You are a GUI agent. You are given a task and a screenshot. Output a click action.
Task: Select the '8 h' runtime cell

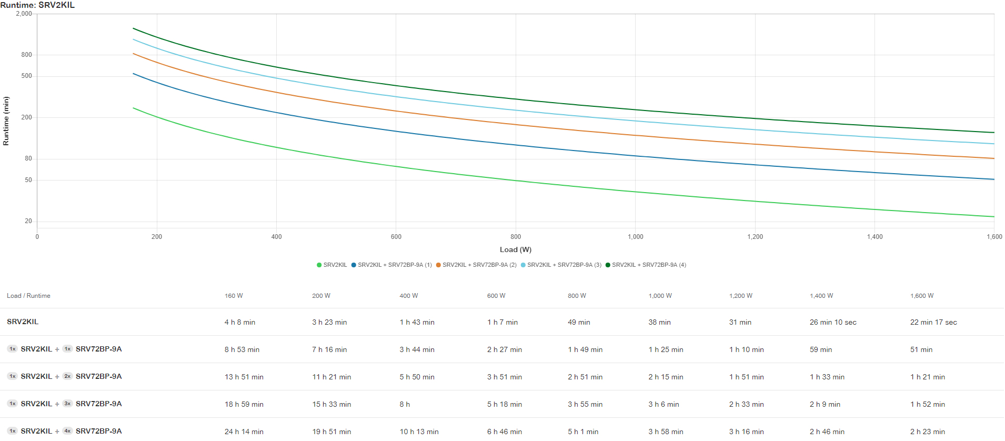405,404
